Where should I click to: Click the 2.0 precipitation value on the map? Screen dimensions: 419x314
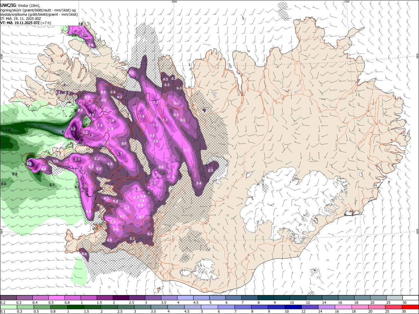[x=77, y=159]
